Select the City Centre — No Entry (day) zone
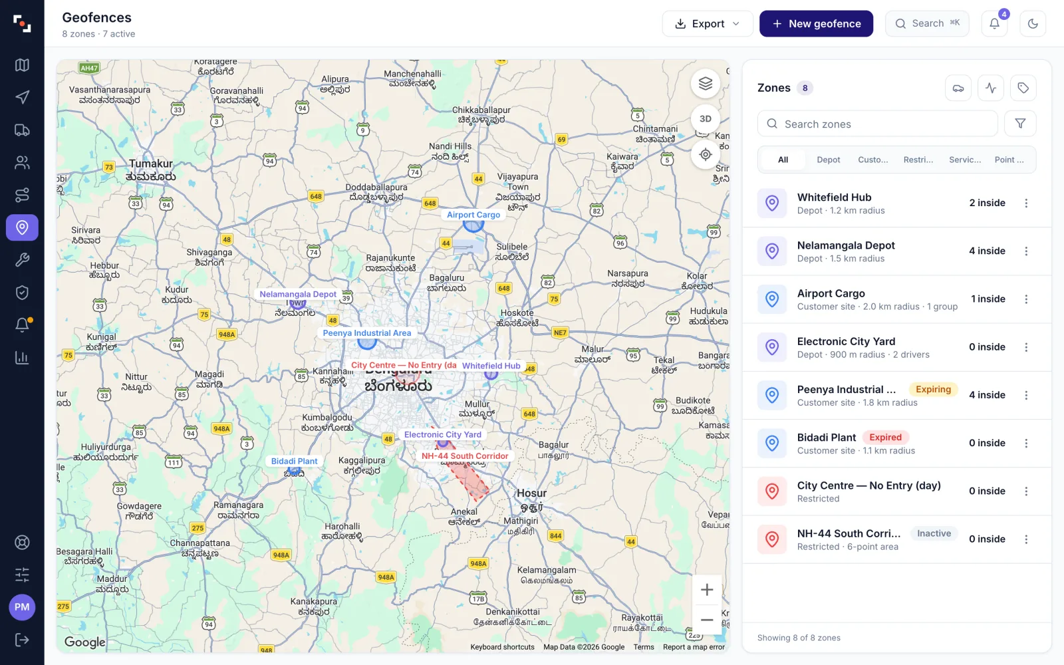 pos(896,491)
